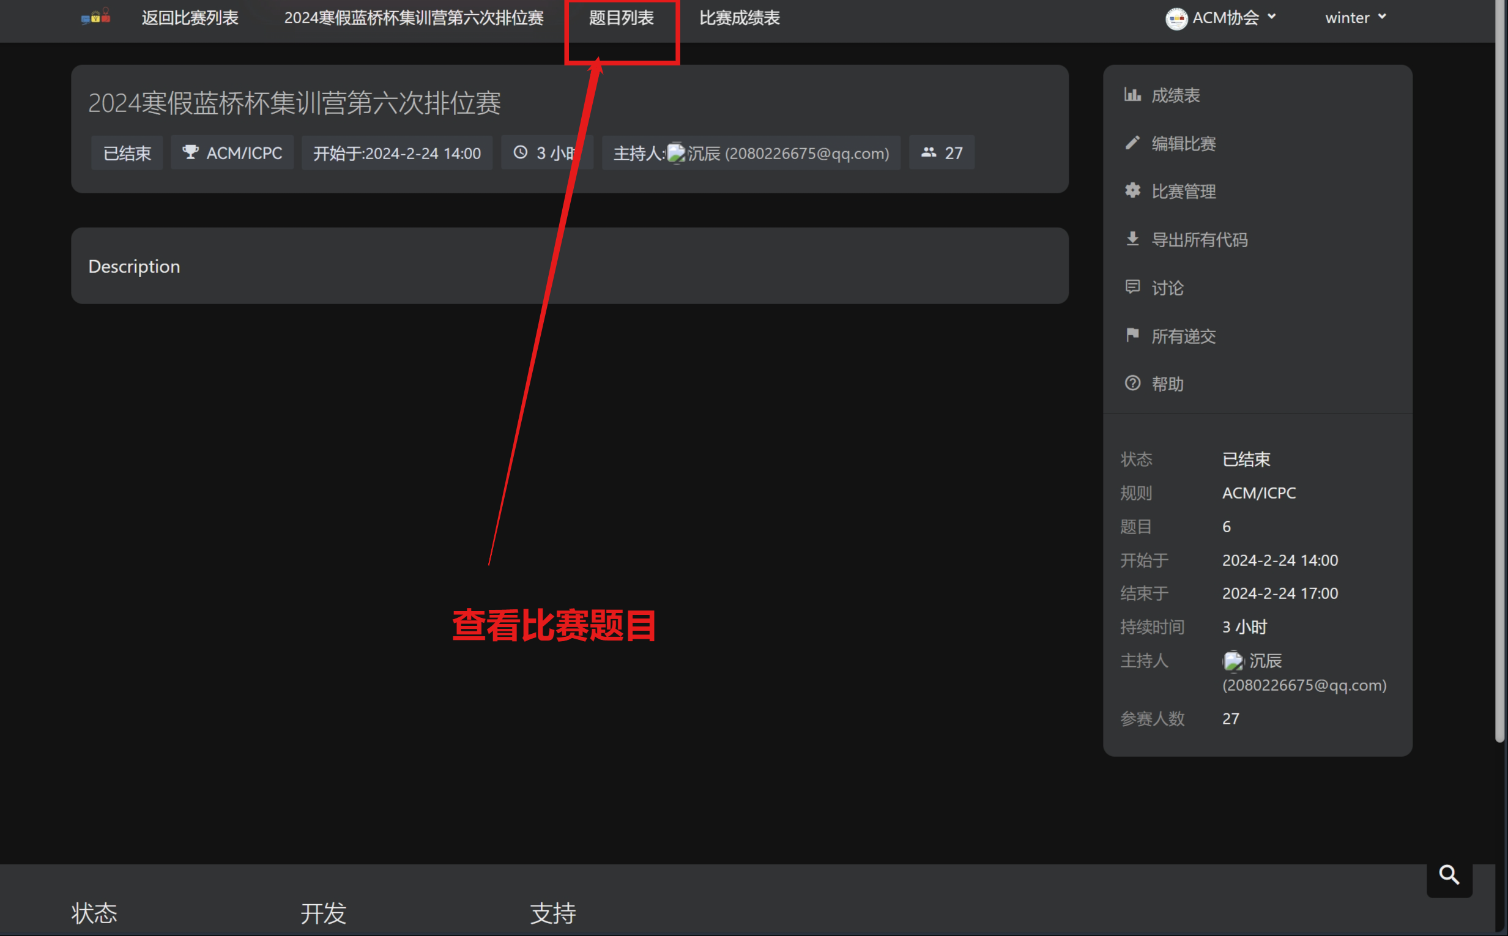Expand the winter user dropdown
The height and width of the screenshot is (936, 1508).
coord(1356,18)
